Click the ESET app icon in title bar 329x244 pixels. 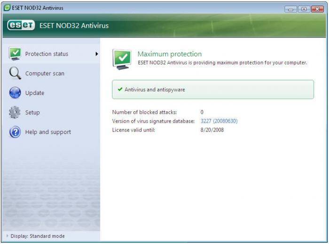(7, 8)
